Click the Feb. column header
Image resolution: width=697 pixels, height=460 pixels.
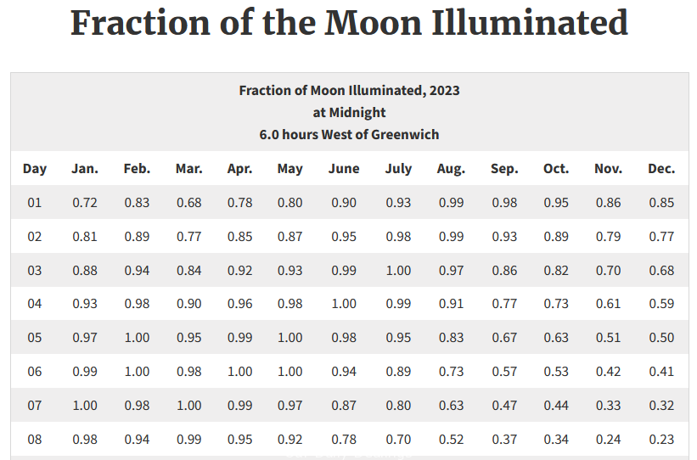click(x=137, y=168)
